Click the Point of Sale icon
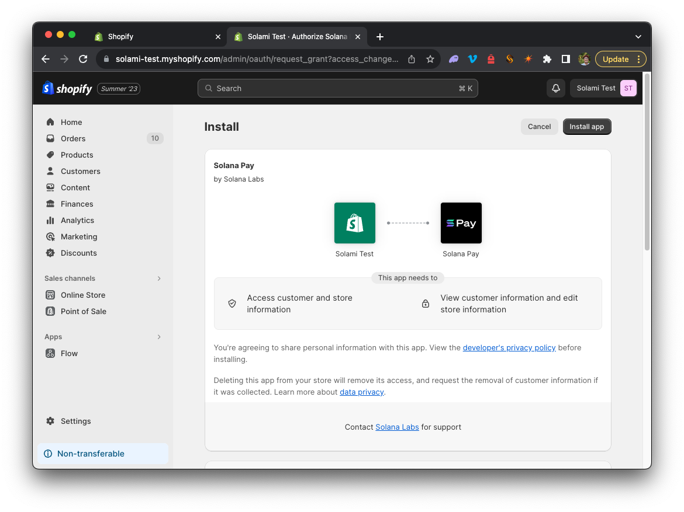The height and width of the screenshot is (512, 684). [x=50, y=311]
